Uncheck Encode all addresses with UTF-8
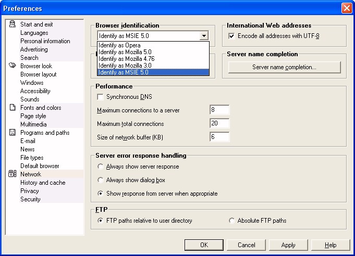This screenshot has height=256, width=355. pyautogui.click(x=231, y=36)
